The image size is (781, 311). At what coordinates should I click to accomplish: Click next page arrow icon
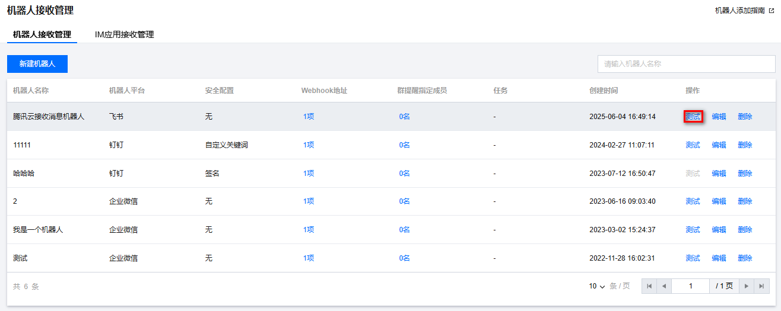pyautogui.click(x=747, y=286)
